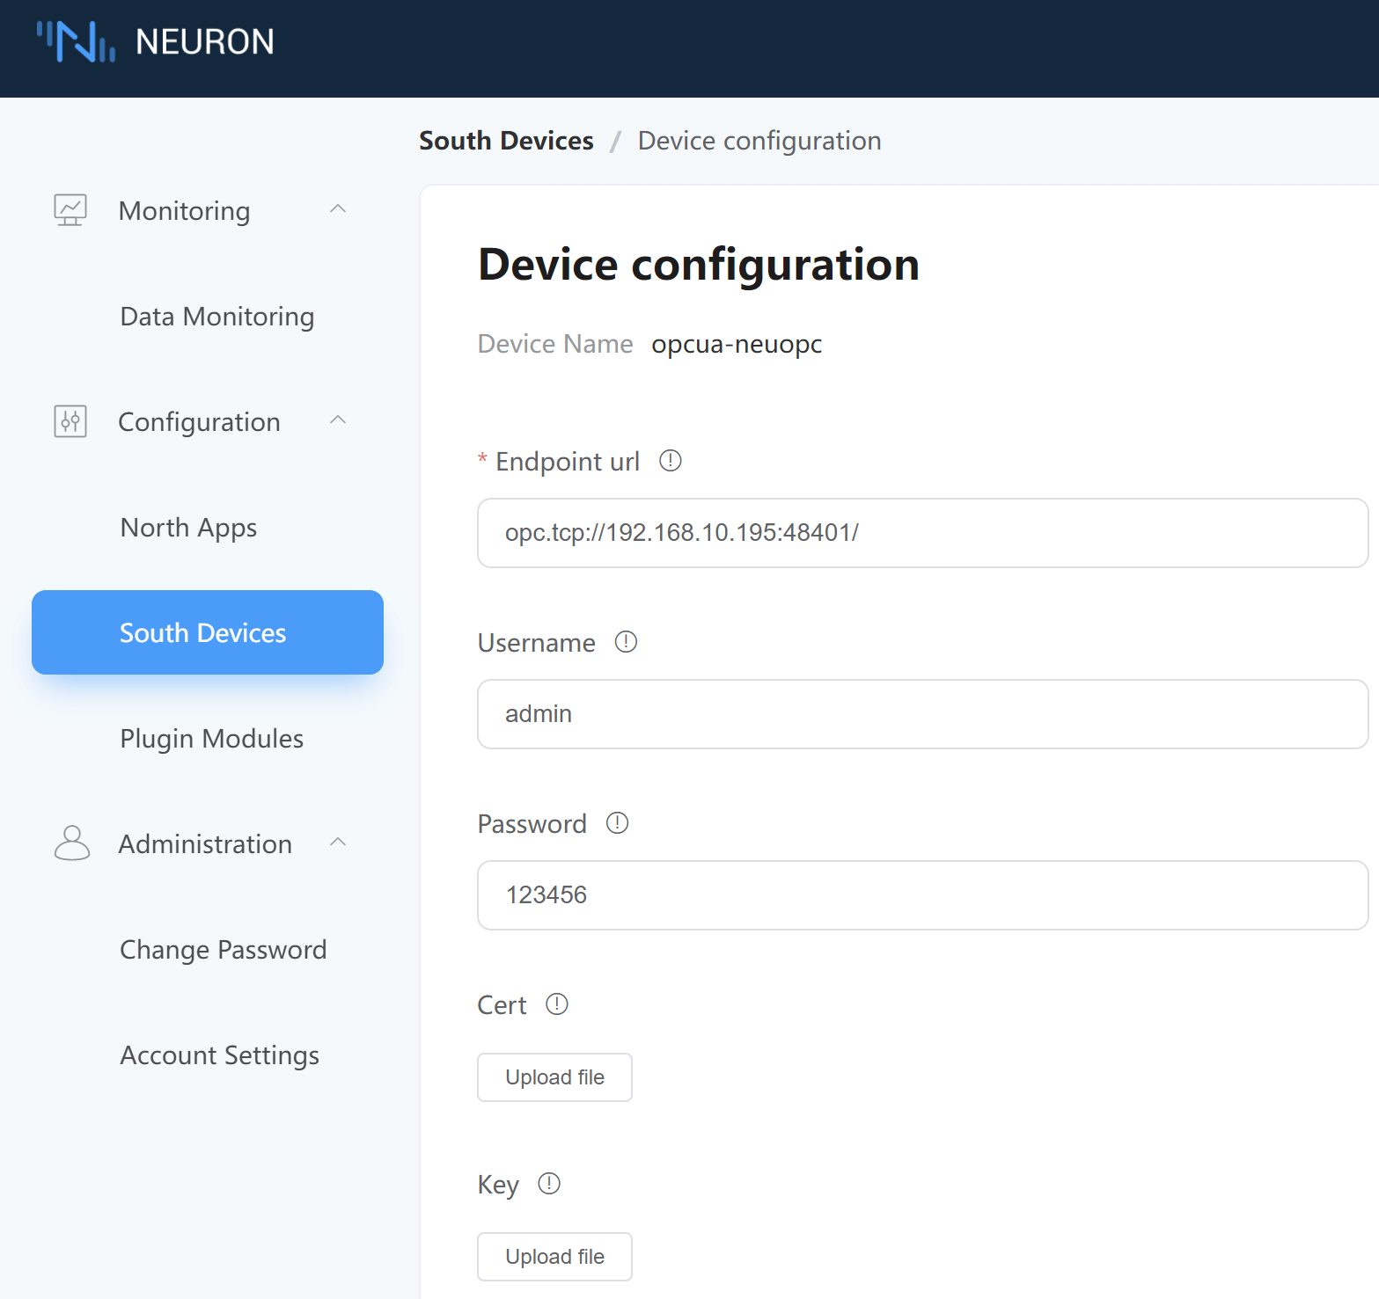Click the Neuron logo icon
The width and height of the screenshot is (1379, 1299).
tap(76, 41)
